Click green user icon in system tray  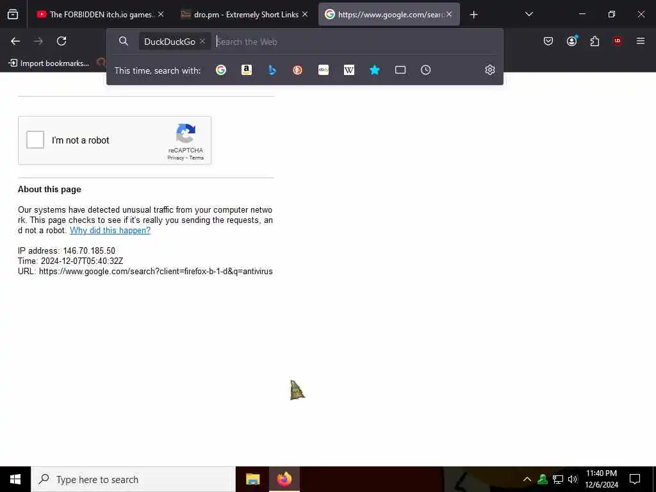(543, 479)
